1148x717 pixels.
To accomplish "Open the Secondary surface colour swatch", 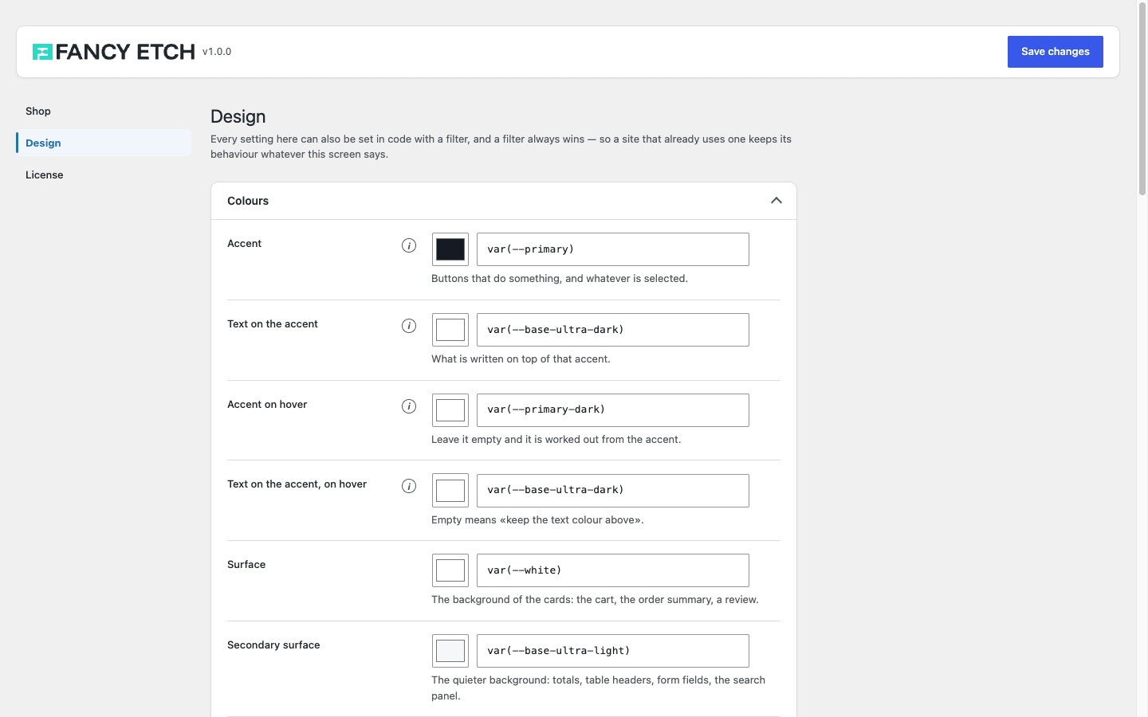I will click(450, 651).
